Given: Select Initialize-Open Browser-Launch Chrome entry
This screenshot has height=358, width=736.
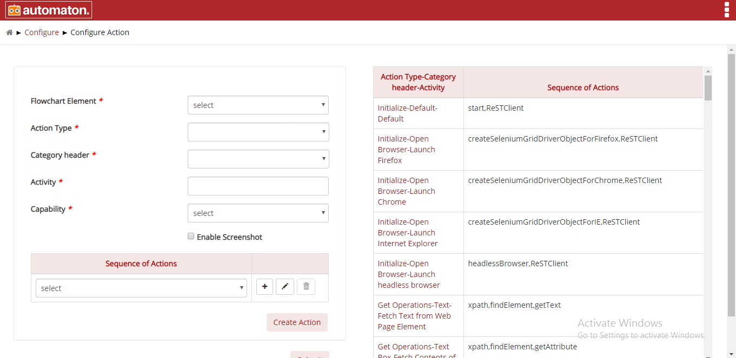Looking at the screenshot, I should click(x=406, y=191).
